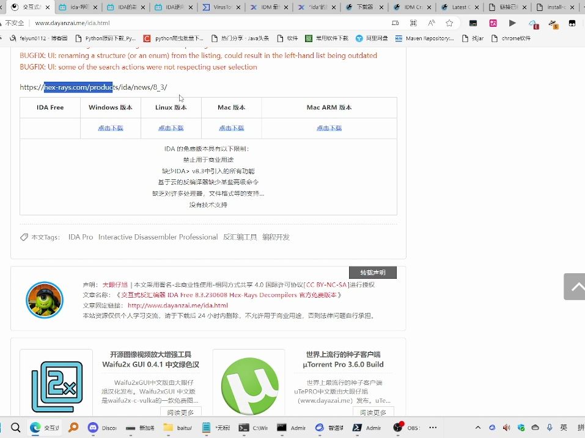
Task: Show hidden system tray icons
Action: [x=478, y=427]
